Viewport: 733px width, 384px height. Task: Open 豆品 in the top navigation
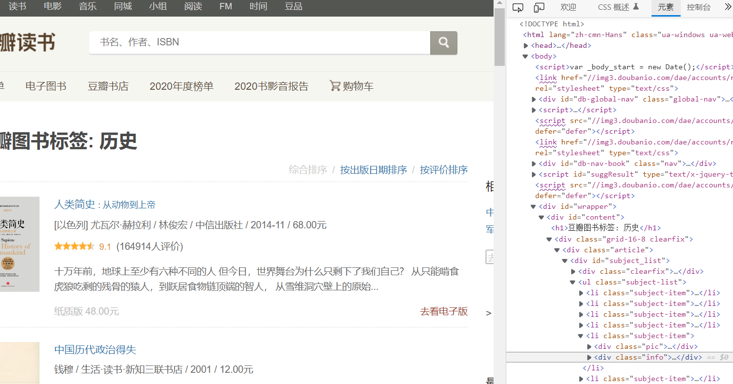[x=293, y=6]
